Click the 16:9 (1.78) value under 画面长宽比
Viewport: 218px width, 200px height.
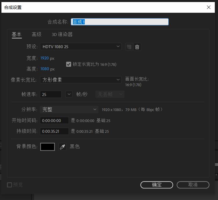(133, 85)
